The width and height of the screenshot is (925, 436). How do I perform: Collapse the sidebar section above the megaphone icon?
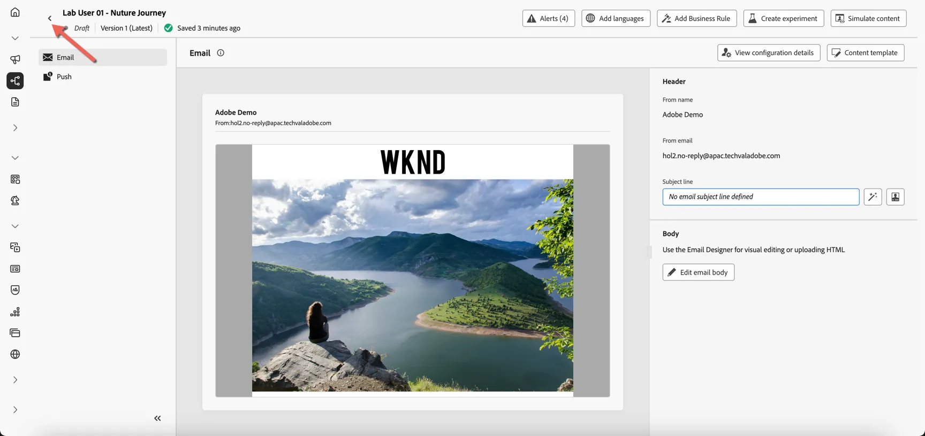(15, 38)
